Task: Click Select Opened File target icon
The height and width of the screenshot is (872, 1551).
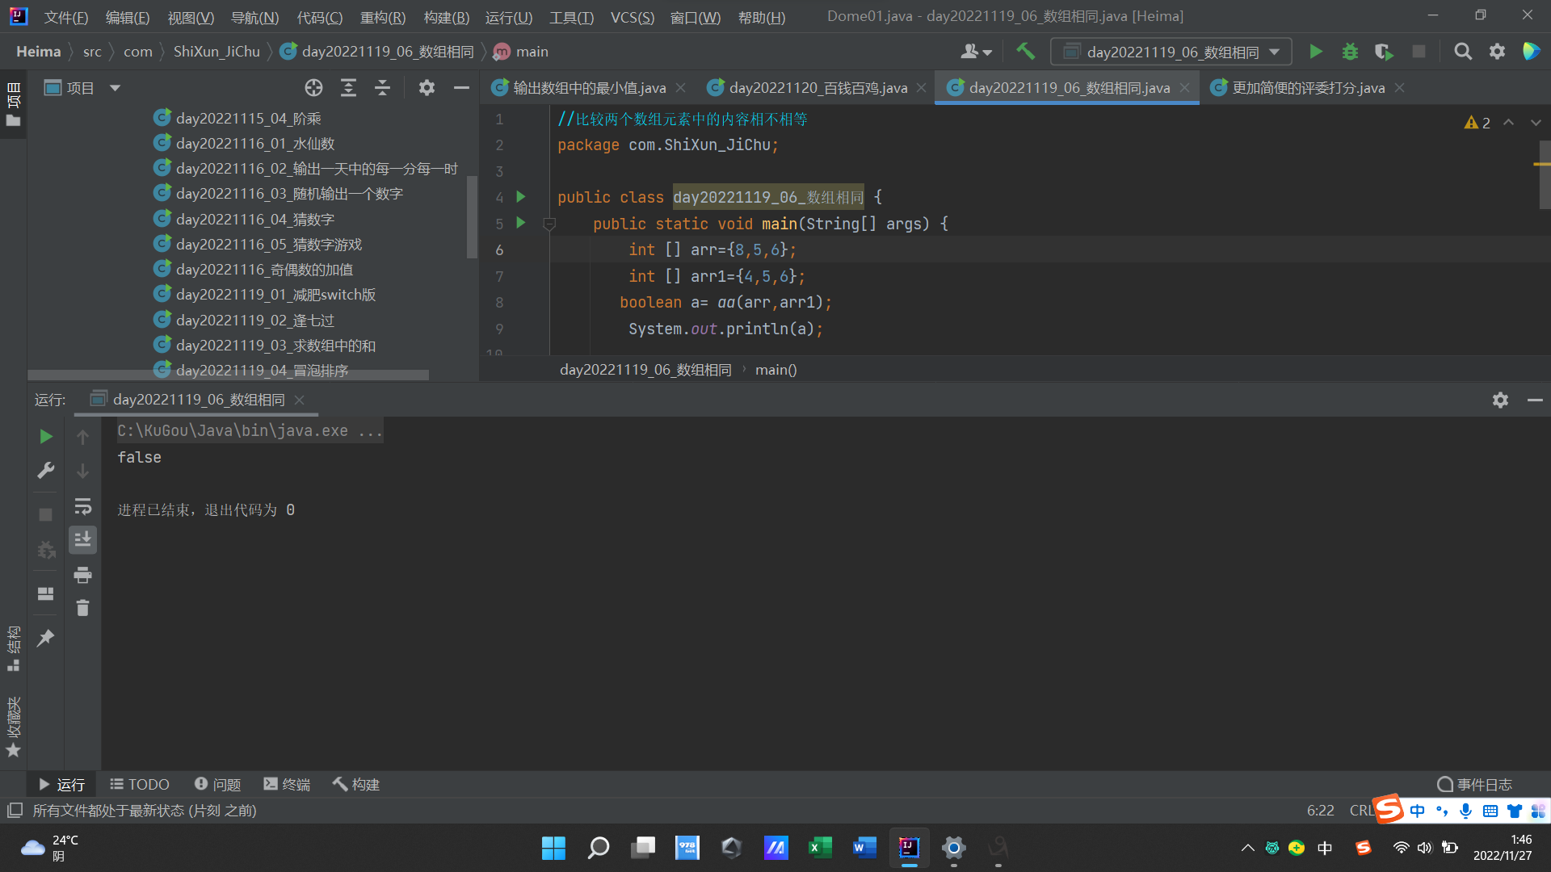Action: coord(313,88)
